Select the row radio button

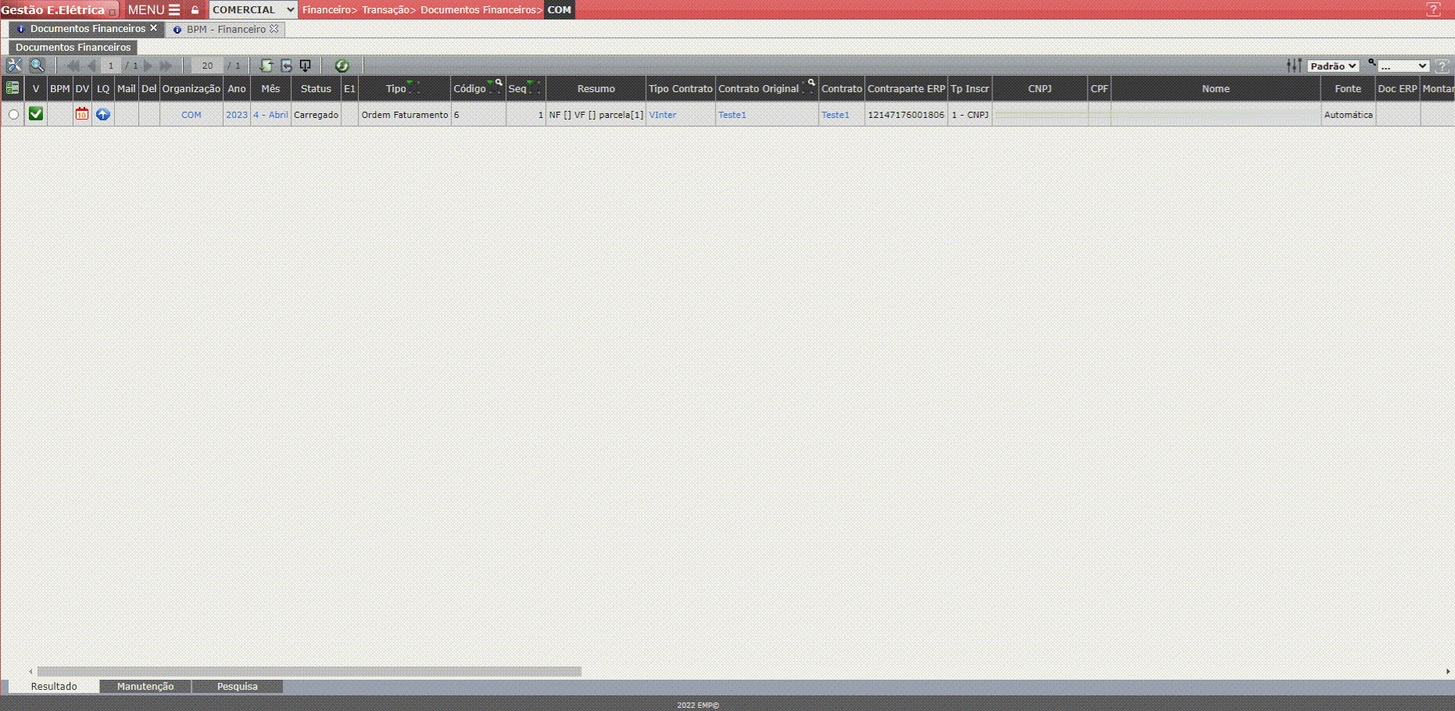[x=13, y=115]
